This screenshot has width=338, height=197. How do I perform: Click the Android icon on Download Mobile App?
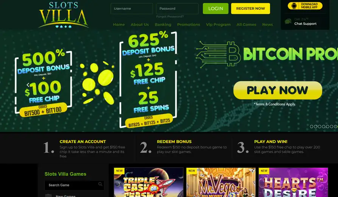point(294,6)
